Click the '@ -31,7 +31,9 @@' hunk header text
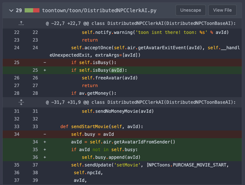Screen dimensions: 245x185 (x=141, y=102)
